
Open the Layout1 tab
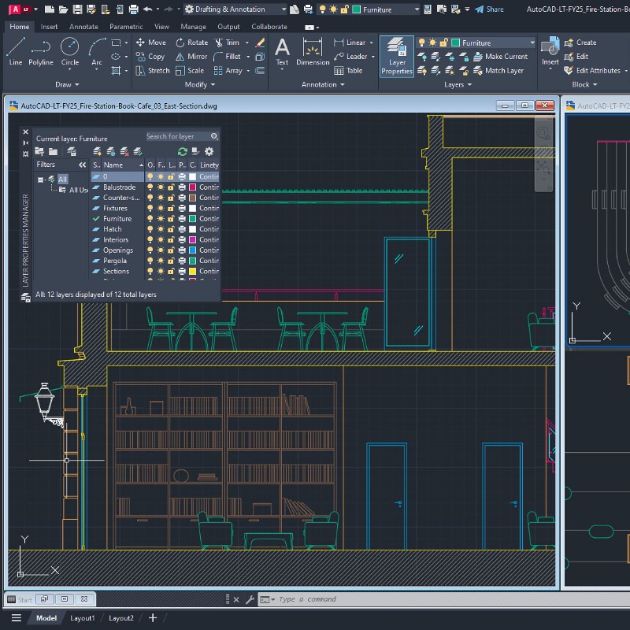pyautogui.click(x=82, y=618)
